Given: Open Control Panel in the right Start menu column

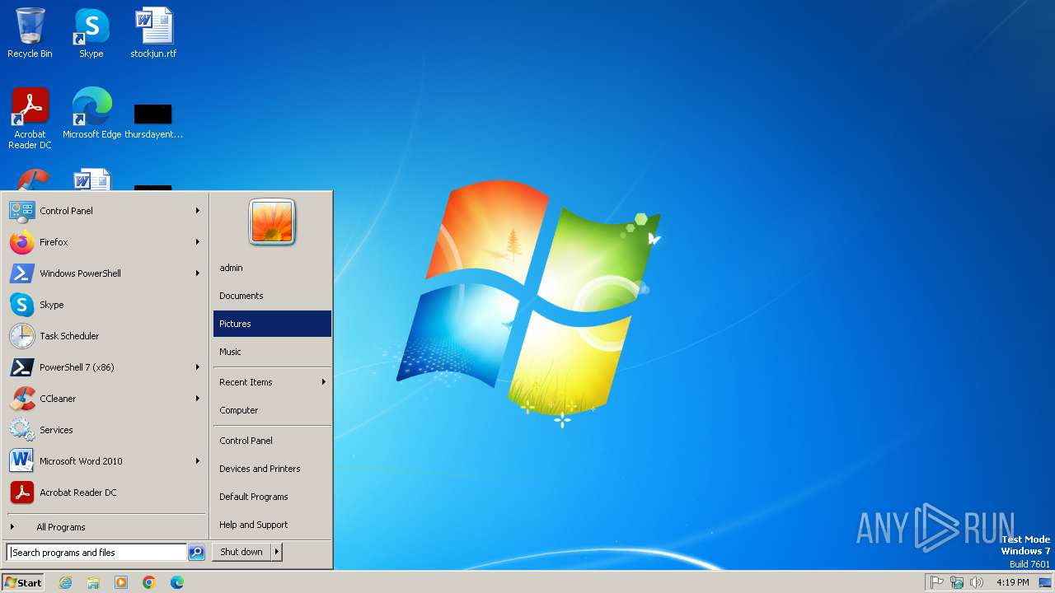Looking at the screenshot, I should [272, 441].
